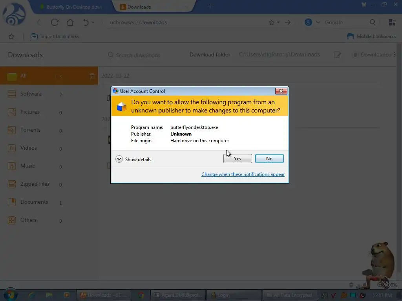This screenshot has width=402, height=301.
Task: Click the teal monitor tray icon
Action: (x=353, y=296)
